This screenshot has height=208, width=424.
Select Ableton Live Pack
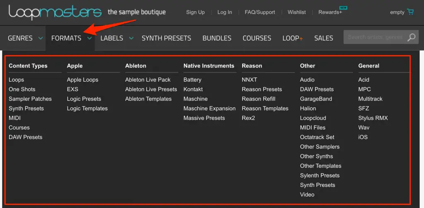148,80
